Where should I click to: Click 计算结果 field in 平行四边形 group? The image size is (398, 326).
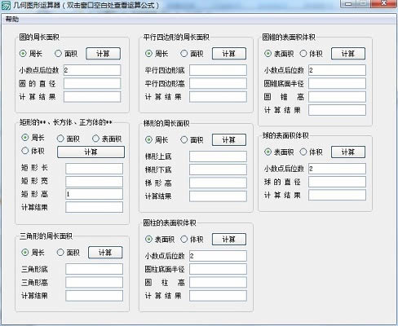218,97
